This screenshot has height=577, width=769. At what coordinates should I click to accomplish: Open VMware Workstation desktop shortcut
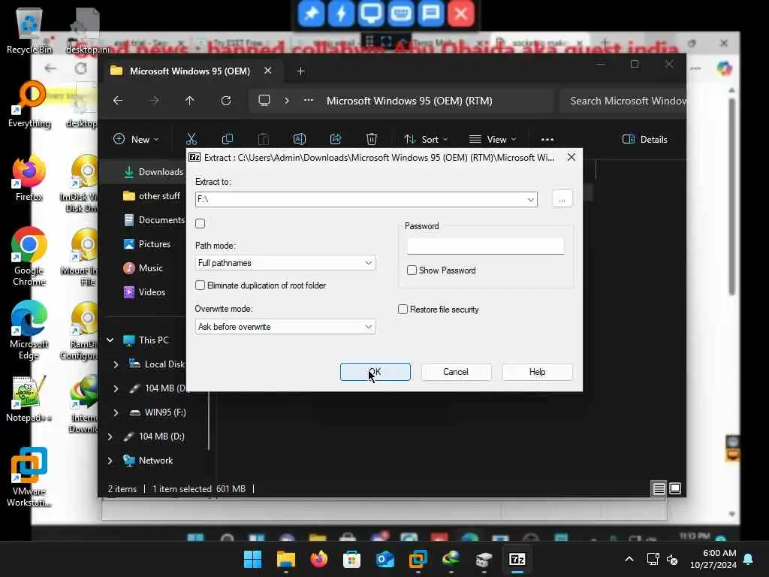[29, 477]
